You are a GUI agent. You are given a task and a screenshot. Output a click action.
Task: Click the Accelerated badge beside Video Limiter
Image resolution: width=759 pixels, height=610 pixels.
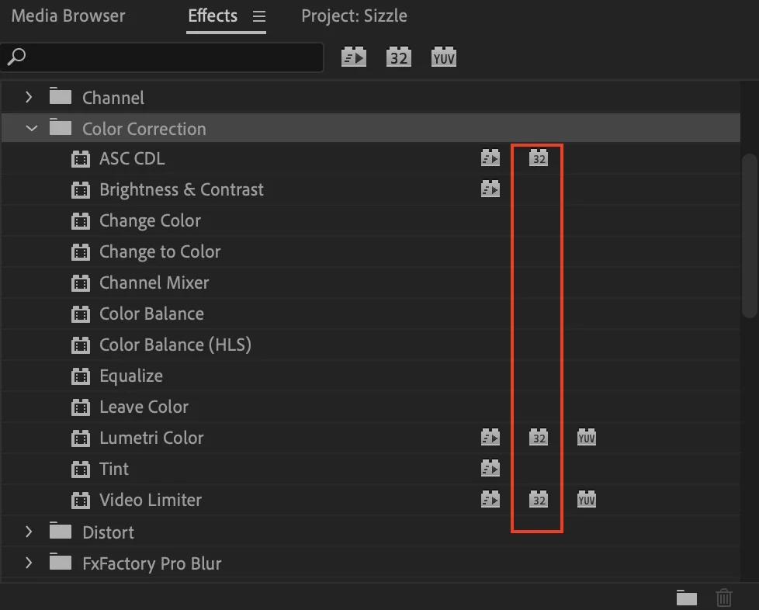(490, 499)
